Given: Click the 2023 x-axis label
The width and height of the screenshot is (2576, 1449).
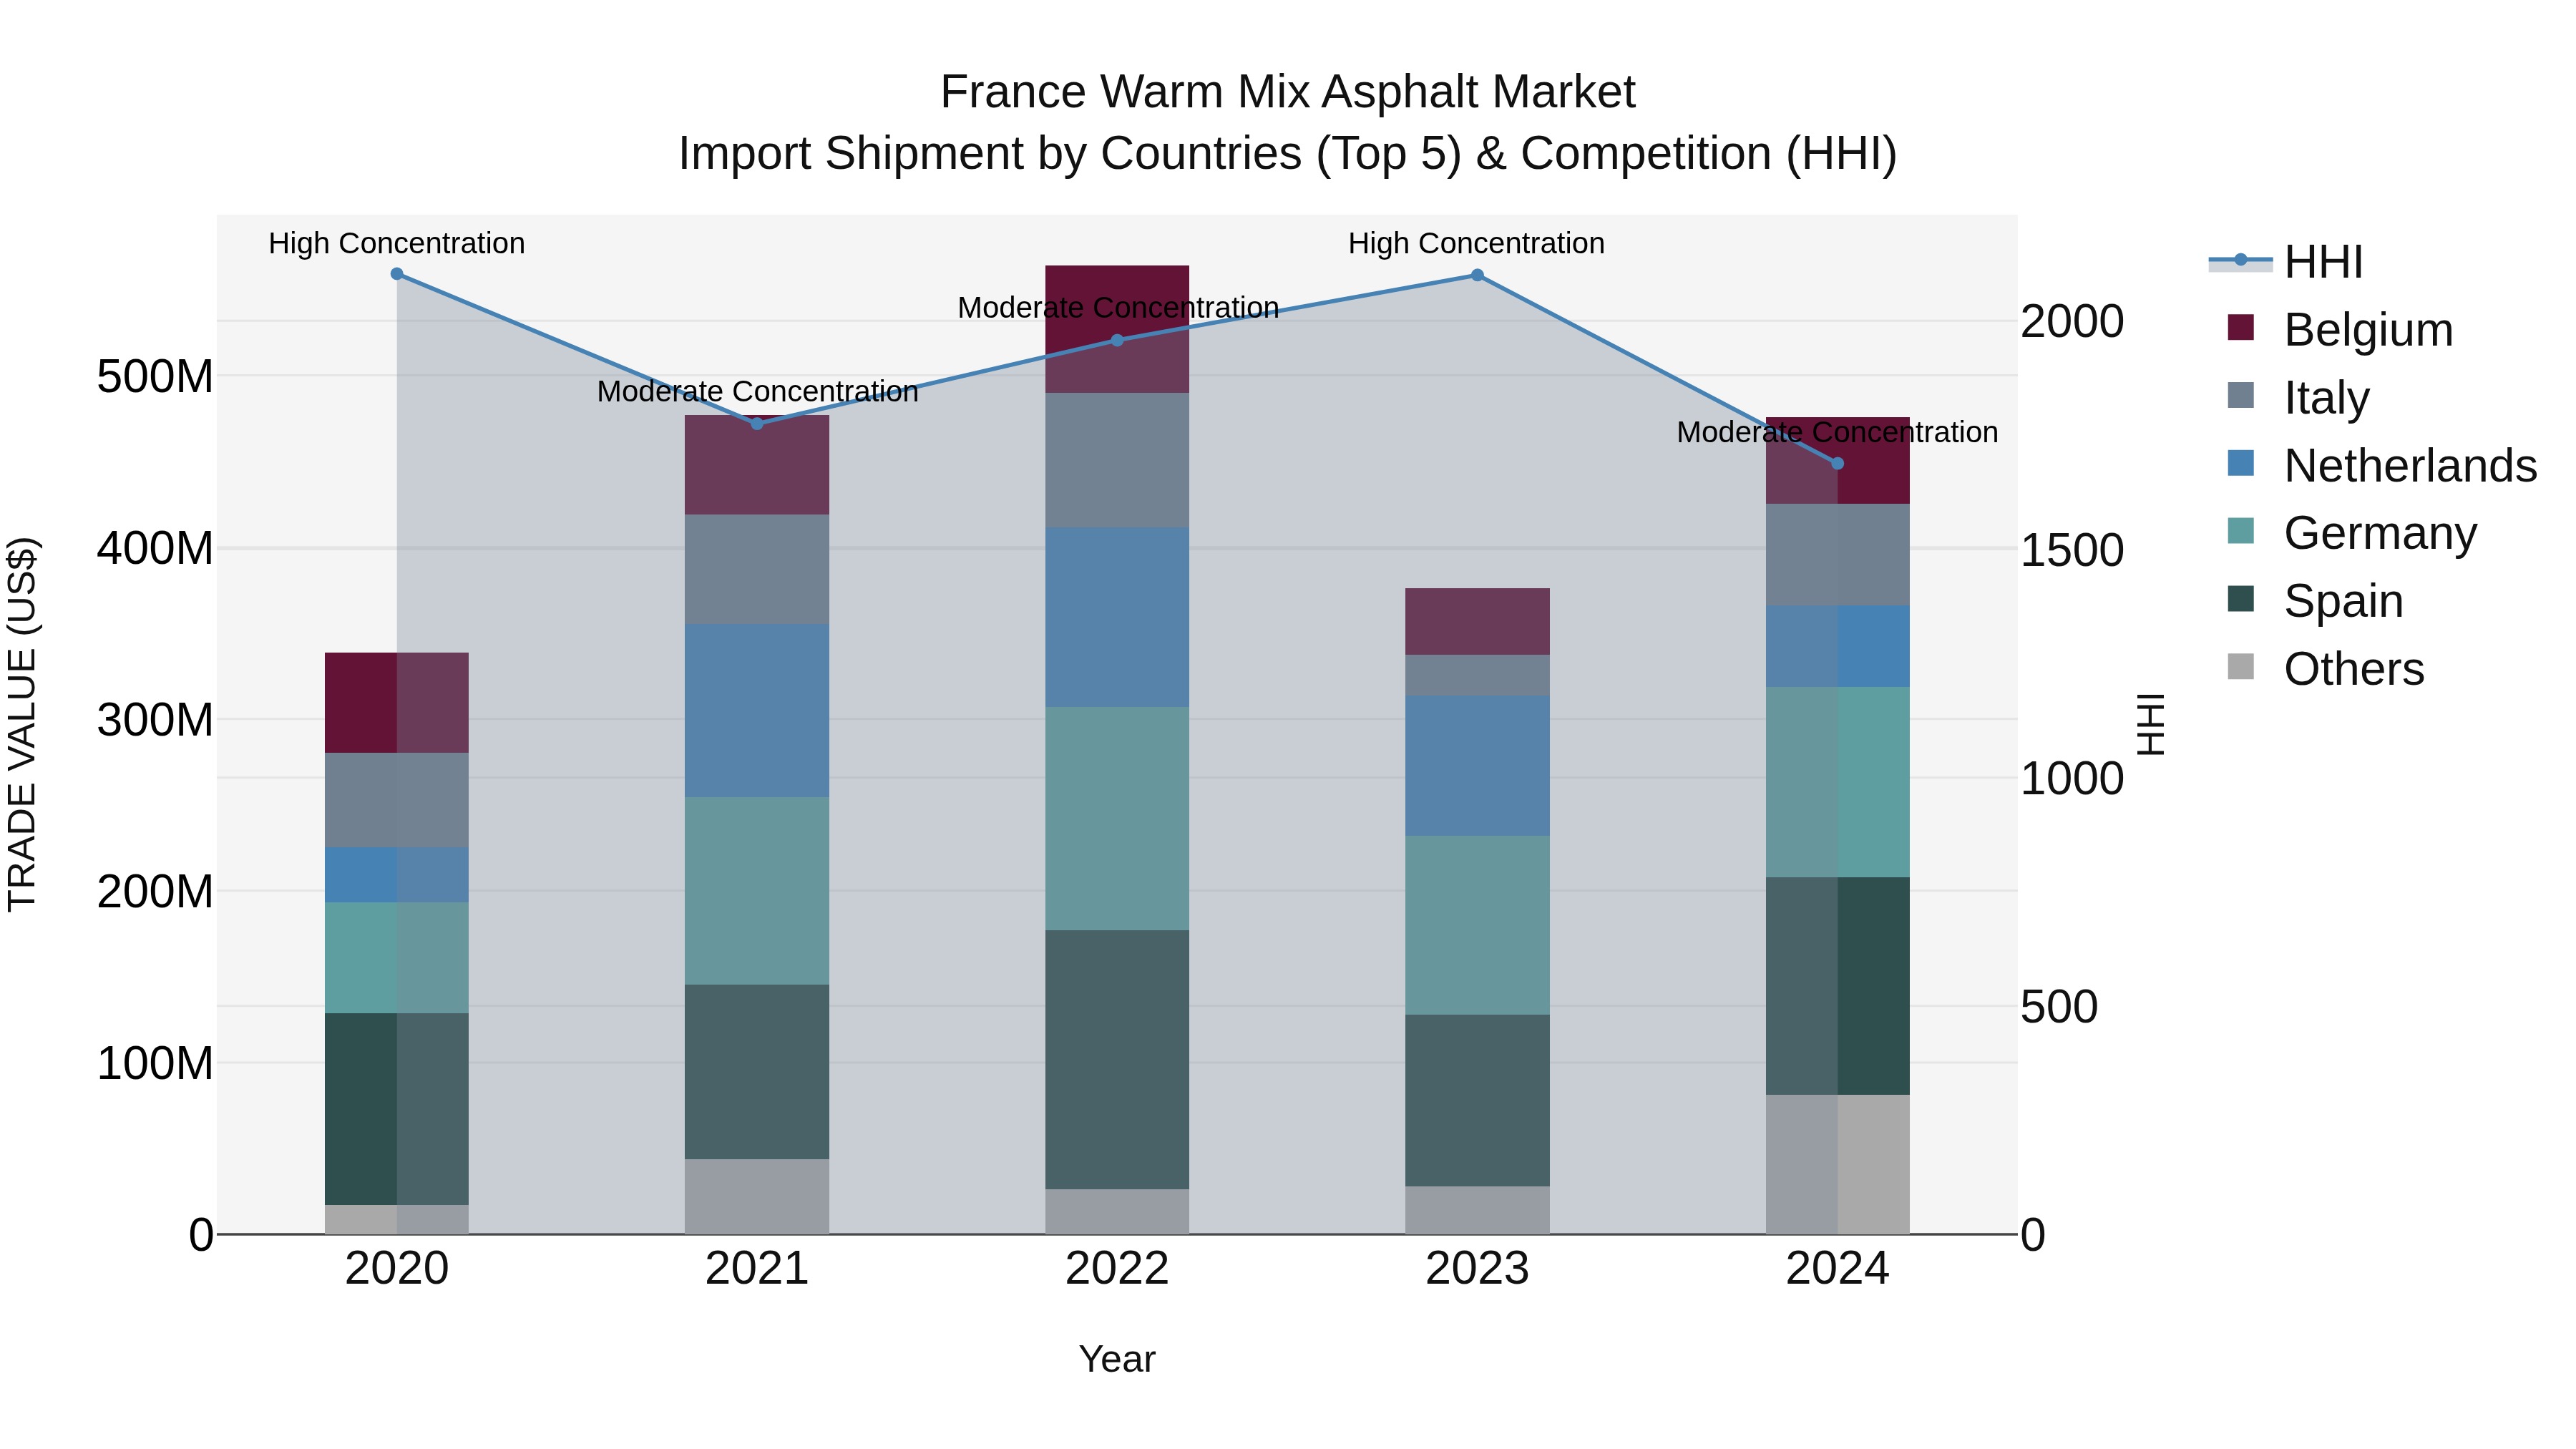Looking at the screenshot, I should pyautogui.click(x=1477, y=1269).
